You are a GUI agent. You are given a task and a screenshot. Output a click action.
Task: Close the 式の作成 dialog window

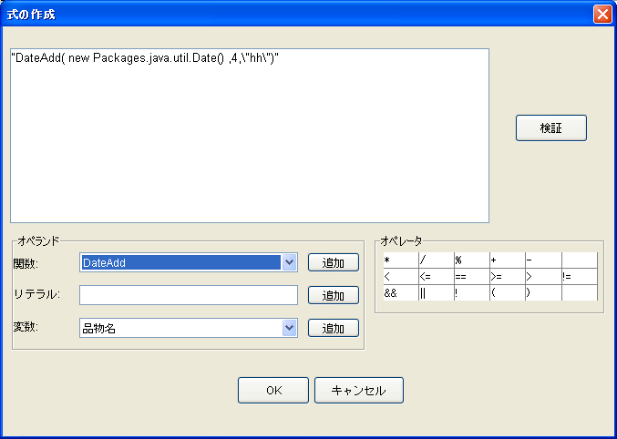[602, 15]
